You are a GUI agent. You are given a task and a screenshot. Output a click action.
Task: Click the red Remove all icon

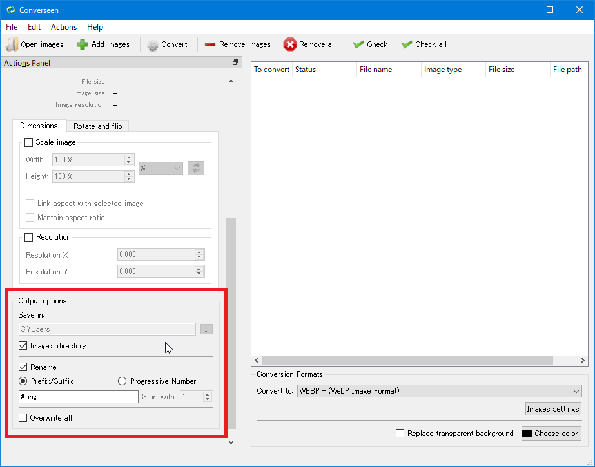click(x=290, y=44)
